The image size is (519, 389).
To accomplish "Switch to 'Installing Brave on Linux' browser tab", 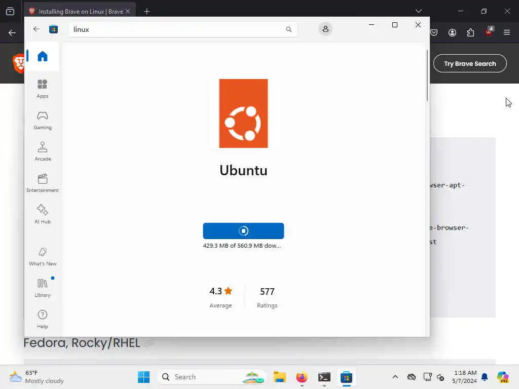I will (x=81, y=12).
